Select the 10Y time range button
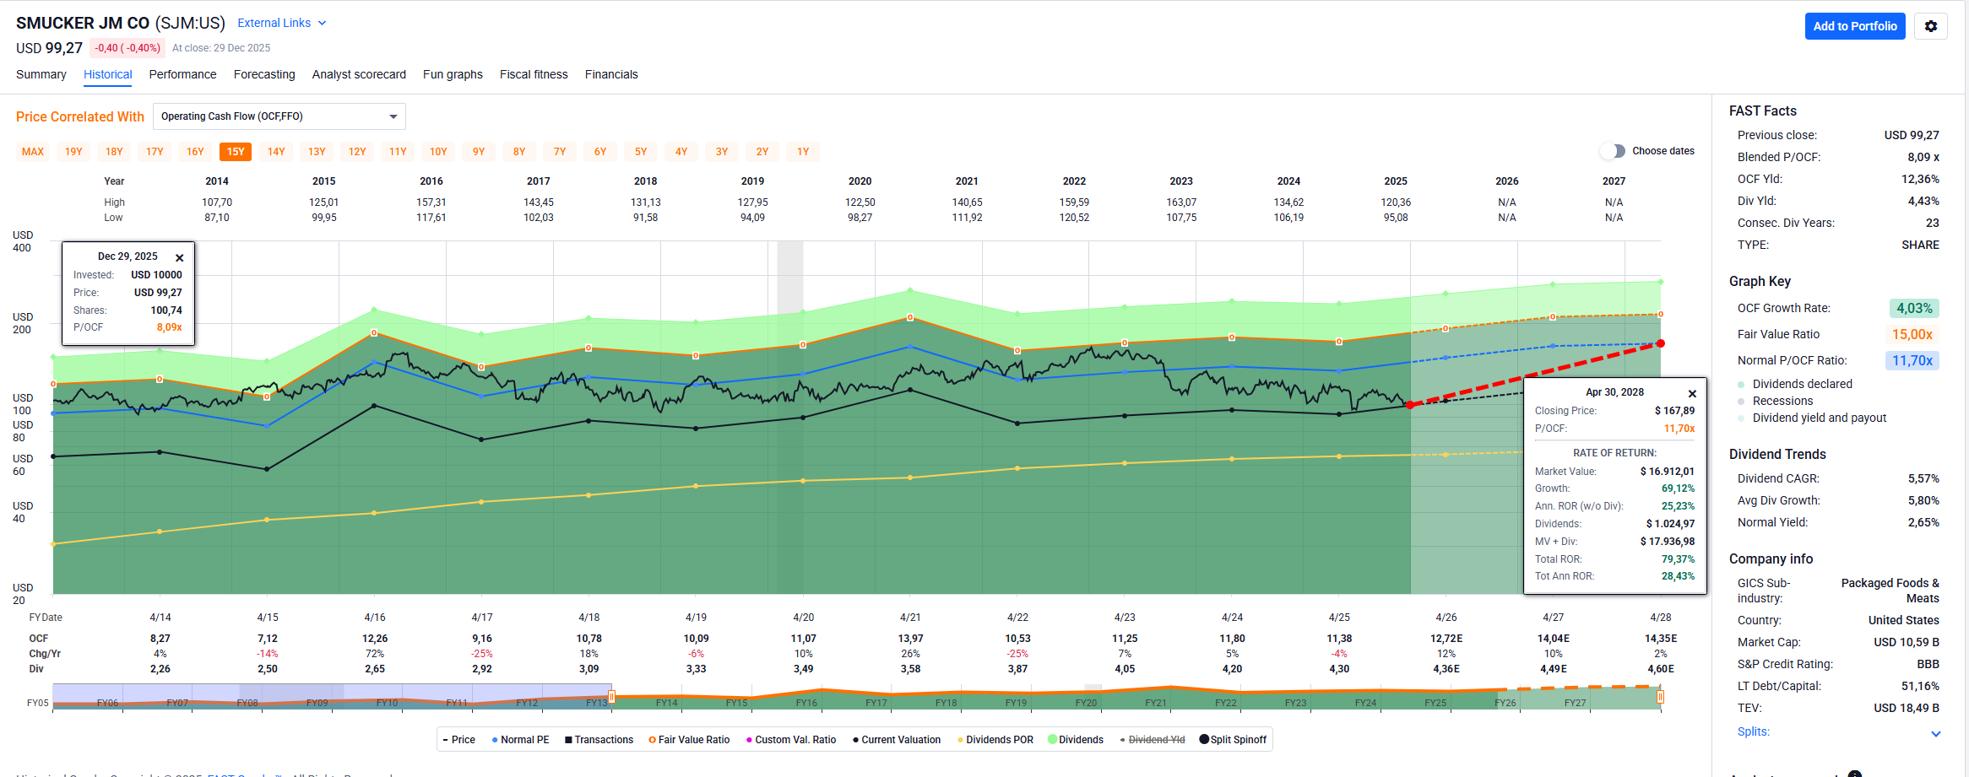This screenshot has width=1969, height=777. tap(438, 152)
